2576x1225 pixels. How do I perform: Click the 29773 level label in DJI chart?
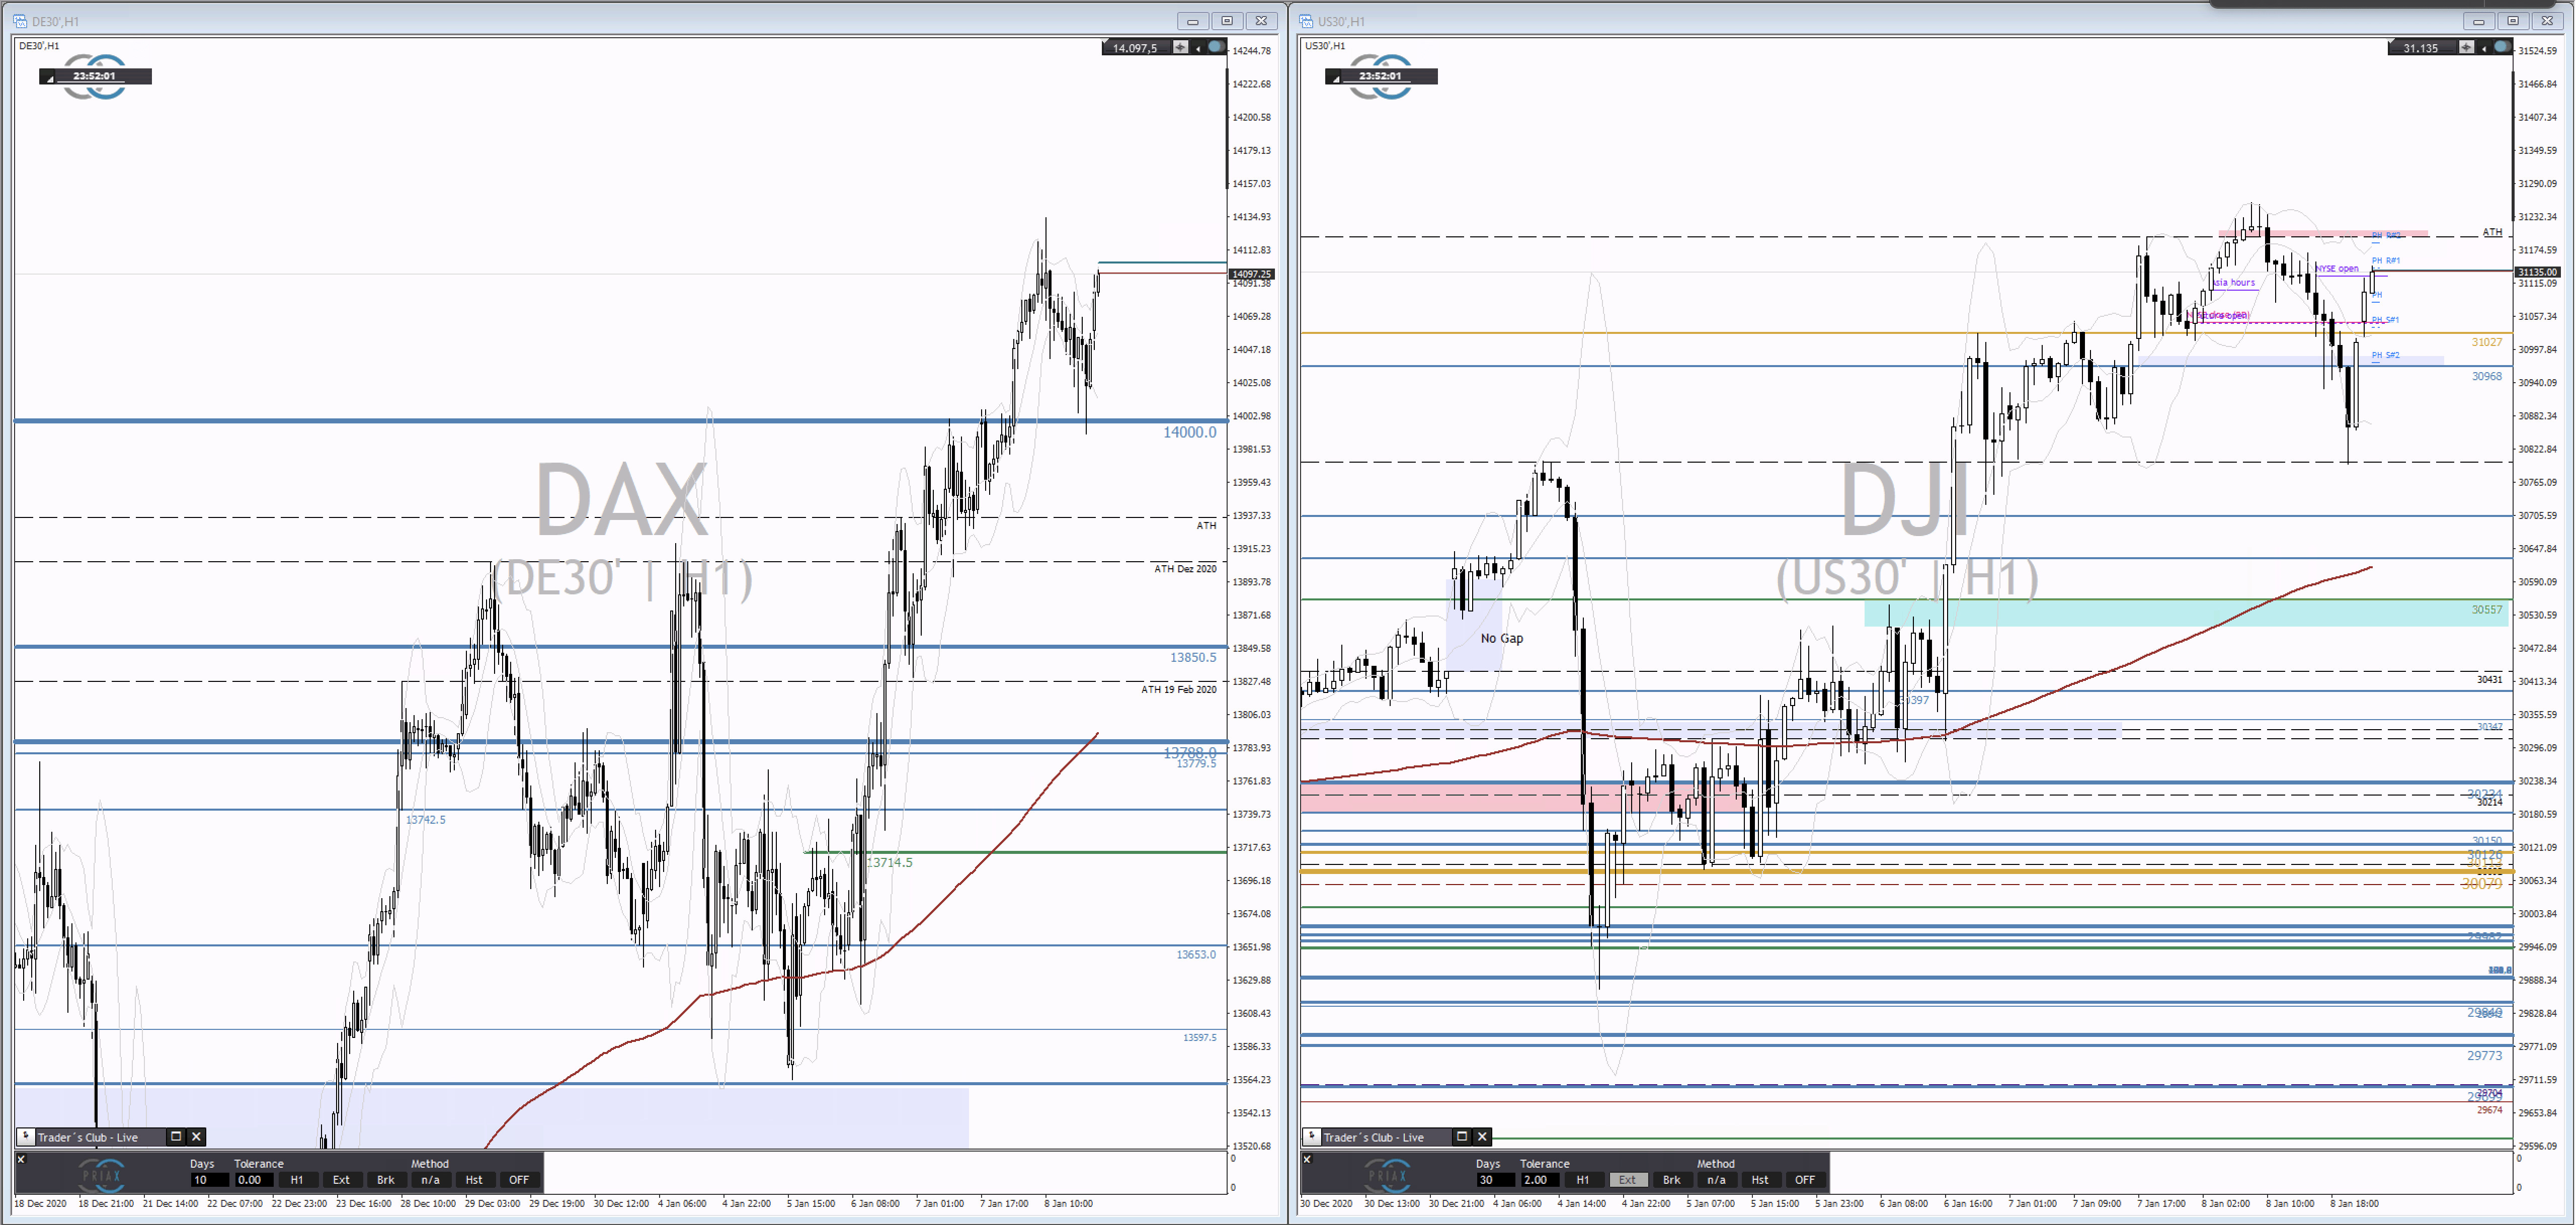click(2485, 1056)
